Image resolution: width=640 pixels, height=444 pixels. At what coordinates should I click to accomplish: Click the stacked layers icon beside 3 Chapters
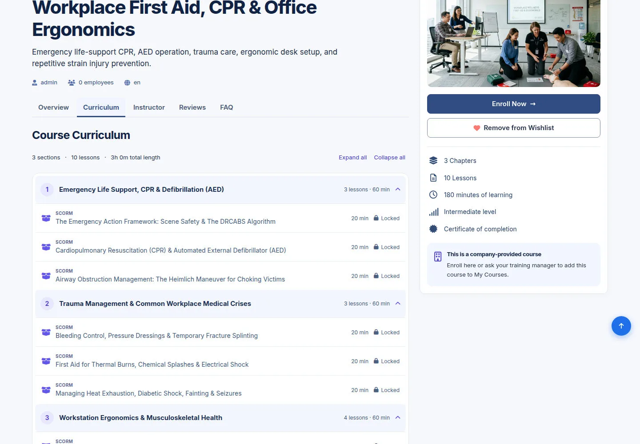point(433,161)
